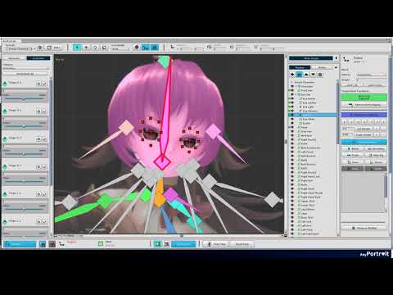Collapse the hierarchy with the arrow beside Bones tab
The width and height of the screenshot is (393, 295).
[336, 67]
